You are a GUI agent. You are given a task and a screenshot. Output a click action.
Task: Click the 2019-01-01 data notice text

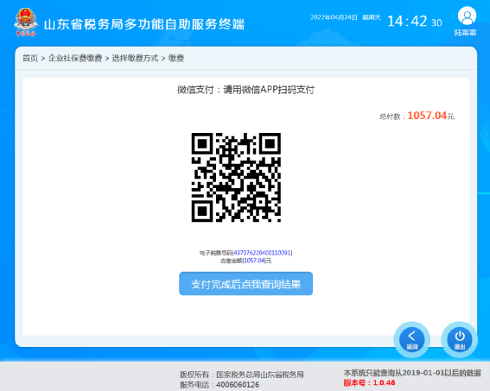pyautogui.click(x=412, y=373)
